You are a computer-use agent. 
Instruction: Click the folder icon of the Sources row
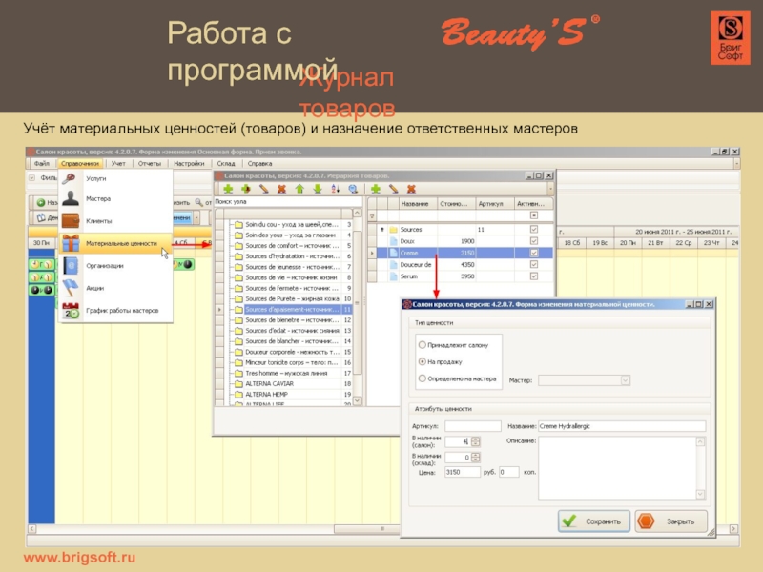[x=394, y=229]
